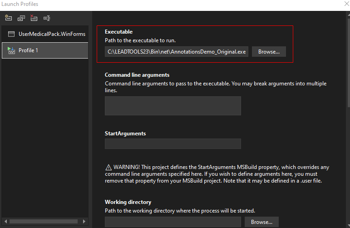This screenshot has height=228, width=350.
Task: Focus the Command line arguments box
Action: tap(173, 106)
